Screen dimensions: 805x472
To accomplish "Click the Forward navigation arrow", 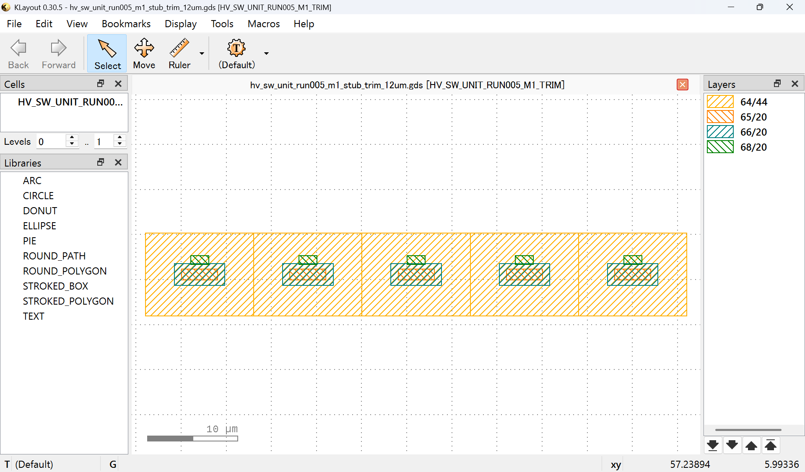I will pos(58,54).
